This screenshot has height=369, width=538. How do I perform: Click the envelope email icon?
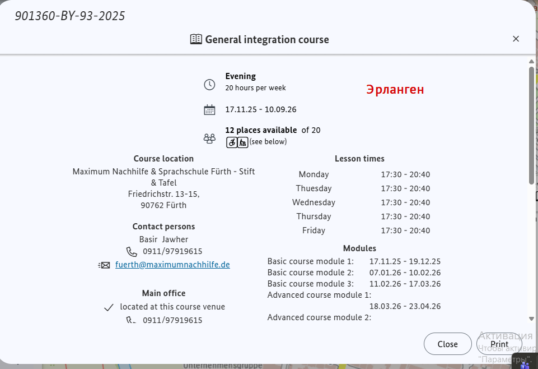point(104,265)
